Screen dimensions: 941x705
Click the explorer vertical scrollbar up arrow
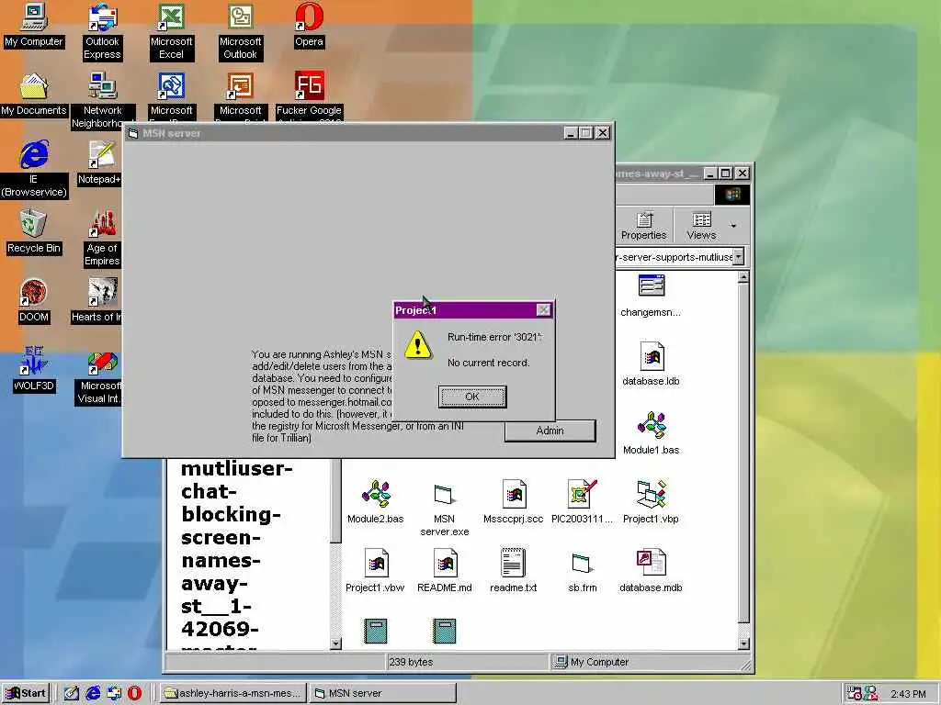[743, 277]
